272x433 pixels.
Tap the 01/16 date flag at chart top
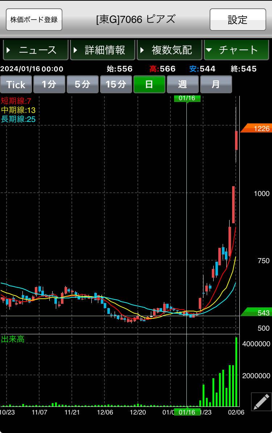pos(187,98)
